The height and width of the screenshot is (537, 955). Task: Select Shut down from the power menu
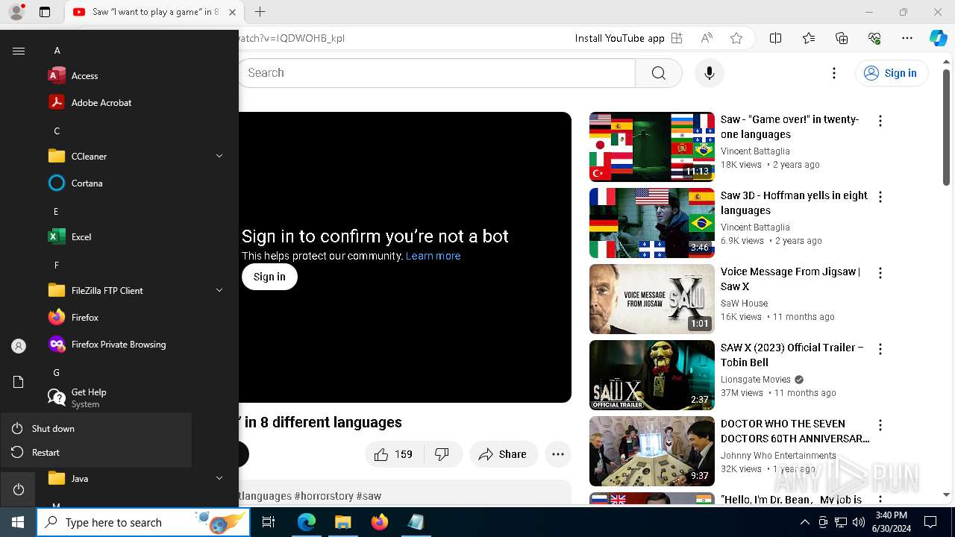tap(96, 429)
